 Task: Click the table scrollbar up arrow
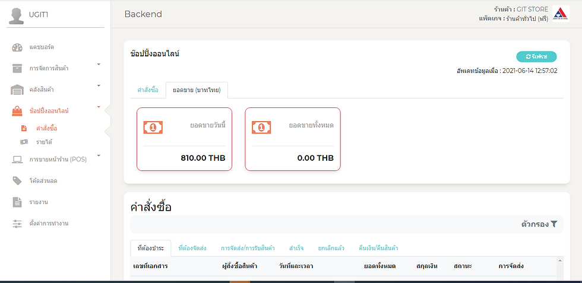point(560,260)
